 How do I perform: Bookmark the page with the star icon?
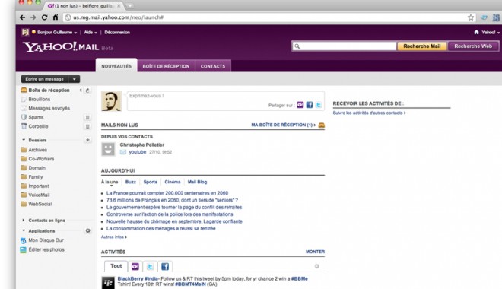[x=471, y=17]
